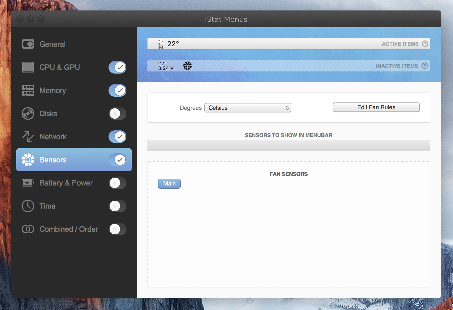Click the Network arrows icon
453x310 pixels.
28,137
